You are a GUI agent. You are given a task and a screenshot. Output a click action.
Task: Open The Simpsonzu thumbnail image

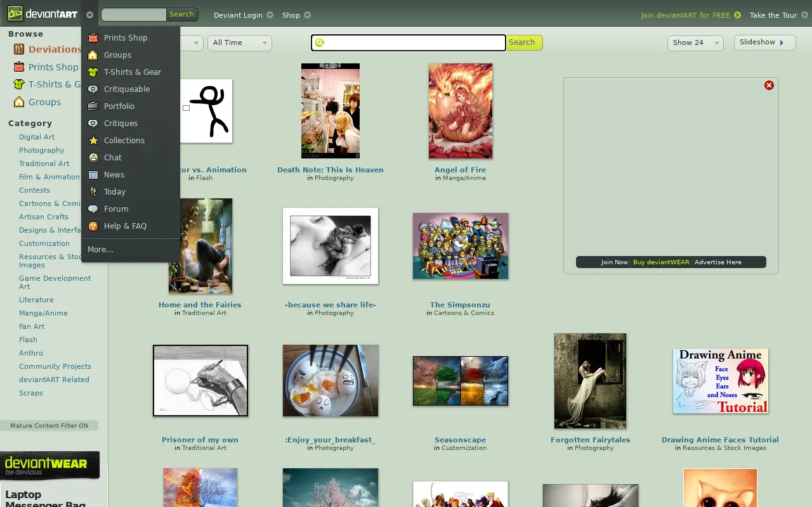point(461,246)
